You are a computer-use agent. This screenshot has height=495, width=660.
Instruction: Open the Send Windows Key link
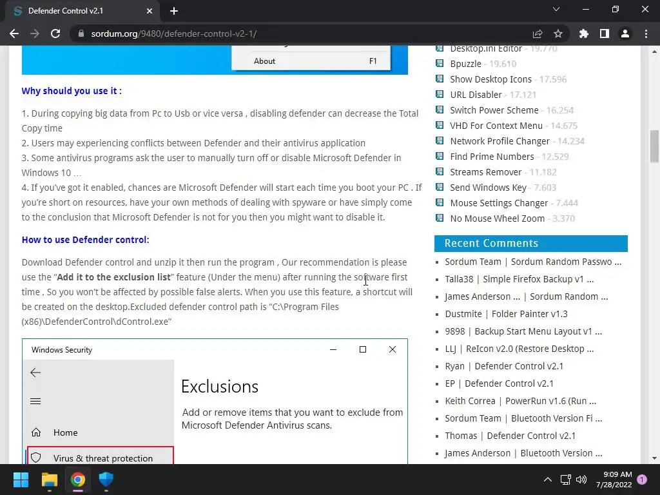(489, 188)
